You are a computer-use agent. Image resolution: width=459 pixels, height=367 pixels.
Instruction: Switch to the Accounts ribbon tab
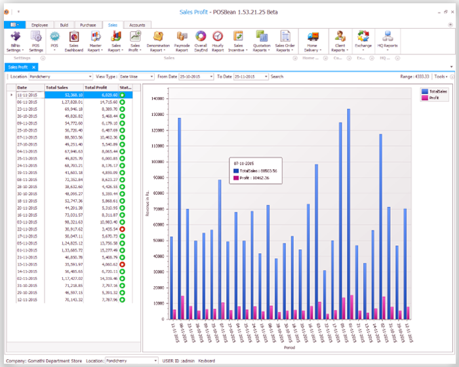click(137, 25)
